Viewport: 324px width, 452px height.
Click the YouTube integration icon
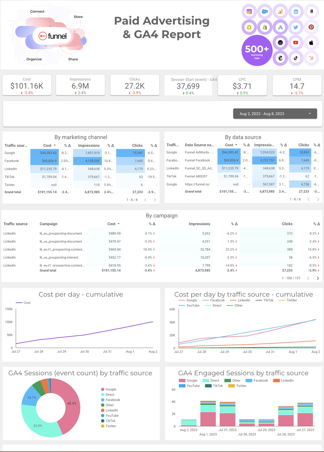point(295,42)
